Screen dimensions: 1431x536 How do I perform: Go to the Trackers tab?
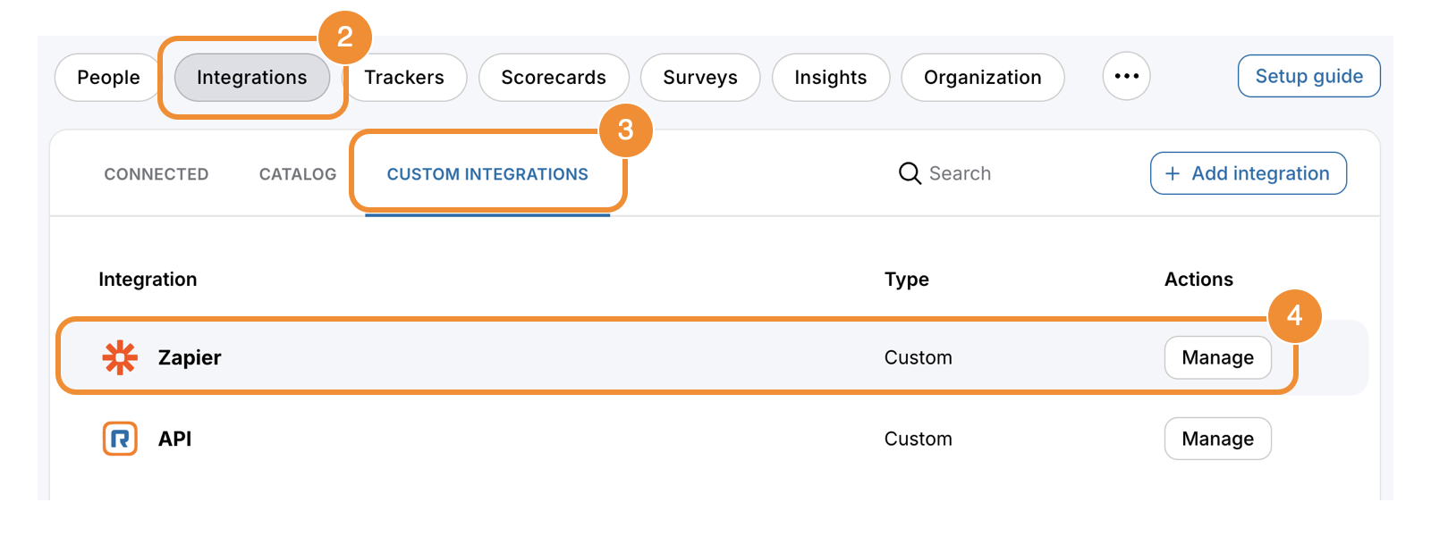[x=404, y=78]
